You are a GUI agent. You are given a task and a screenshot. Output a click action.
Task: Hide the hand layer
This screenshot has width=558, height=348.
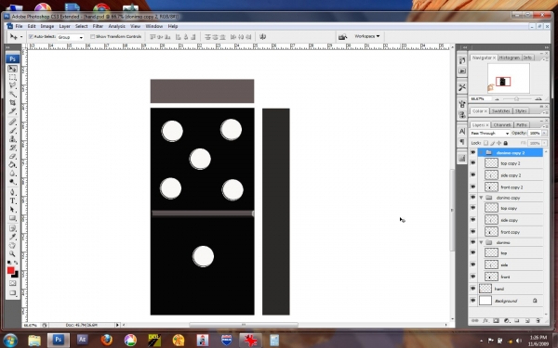pyautogui.click(x=472, y=289)
